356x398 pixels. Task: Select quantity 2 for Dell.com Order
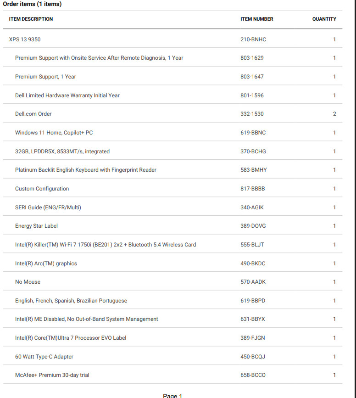click(334, 114)
